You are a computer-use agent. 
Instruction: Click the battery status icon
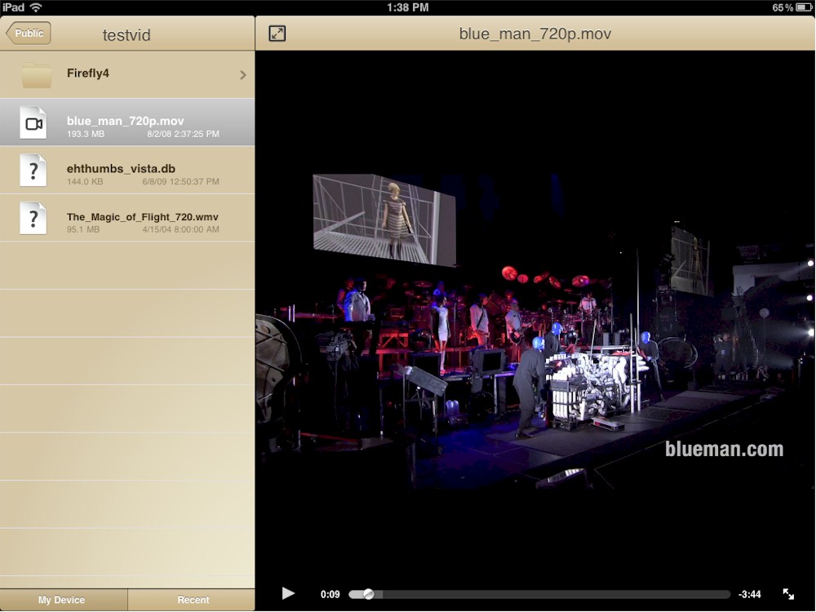804,7
